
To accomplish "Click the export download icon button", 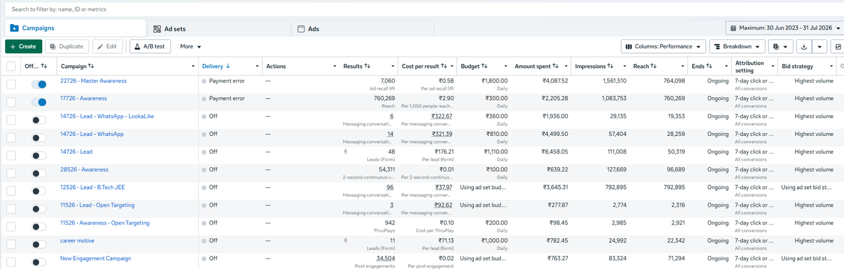I will (804, 46).
